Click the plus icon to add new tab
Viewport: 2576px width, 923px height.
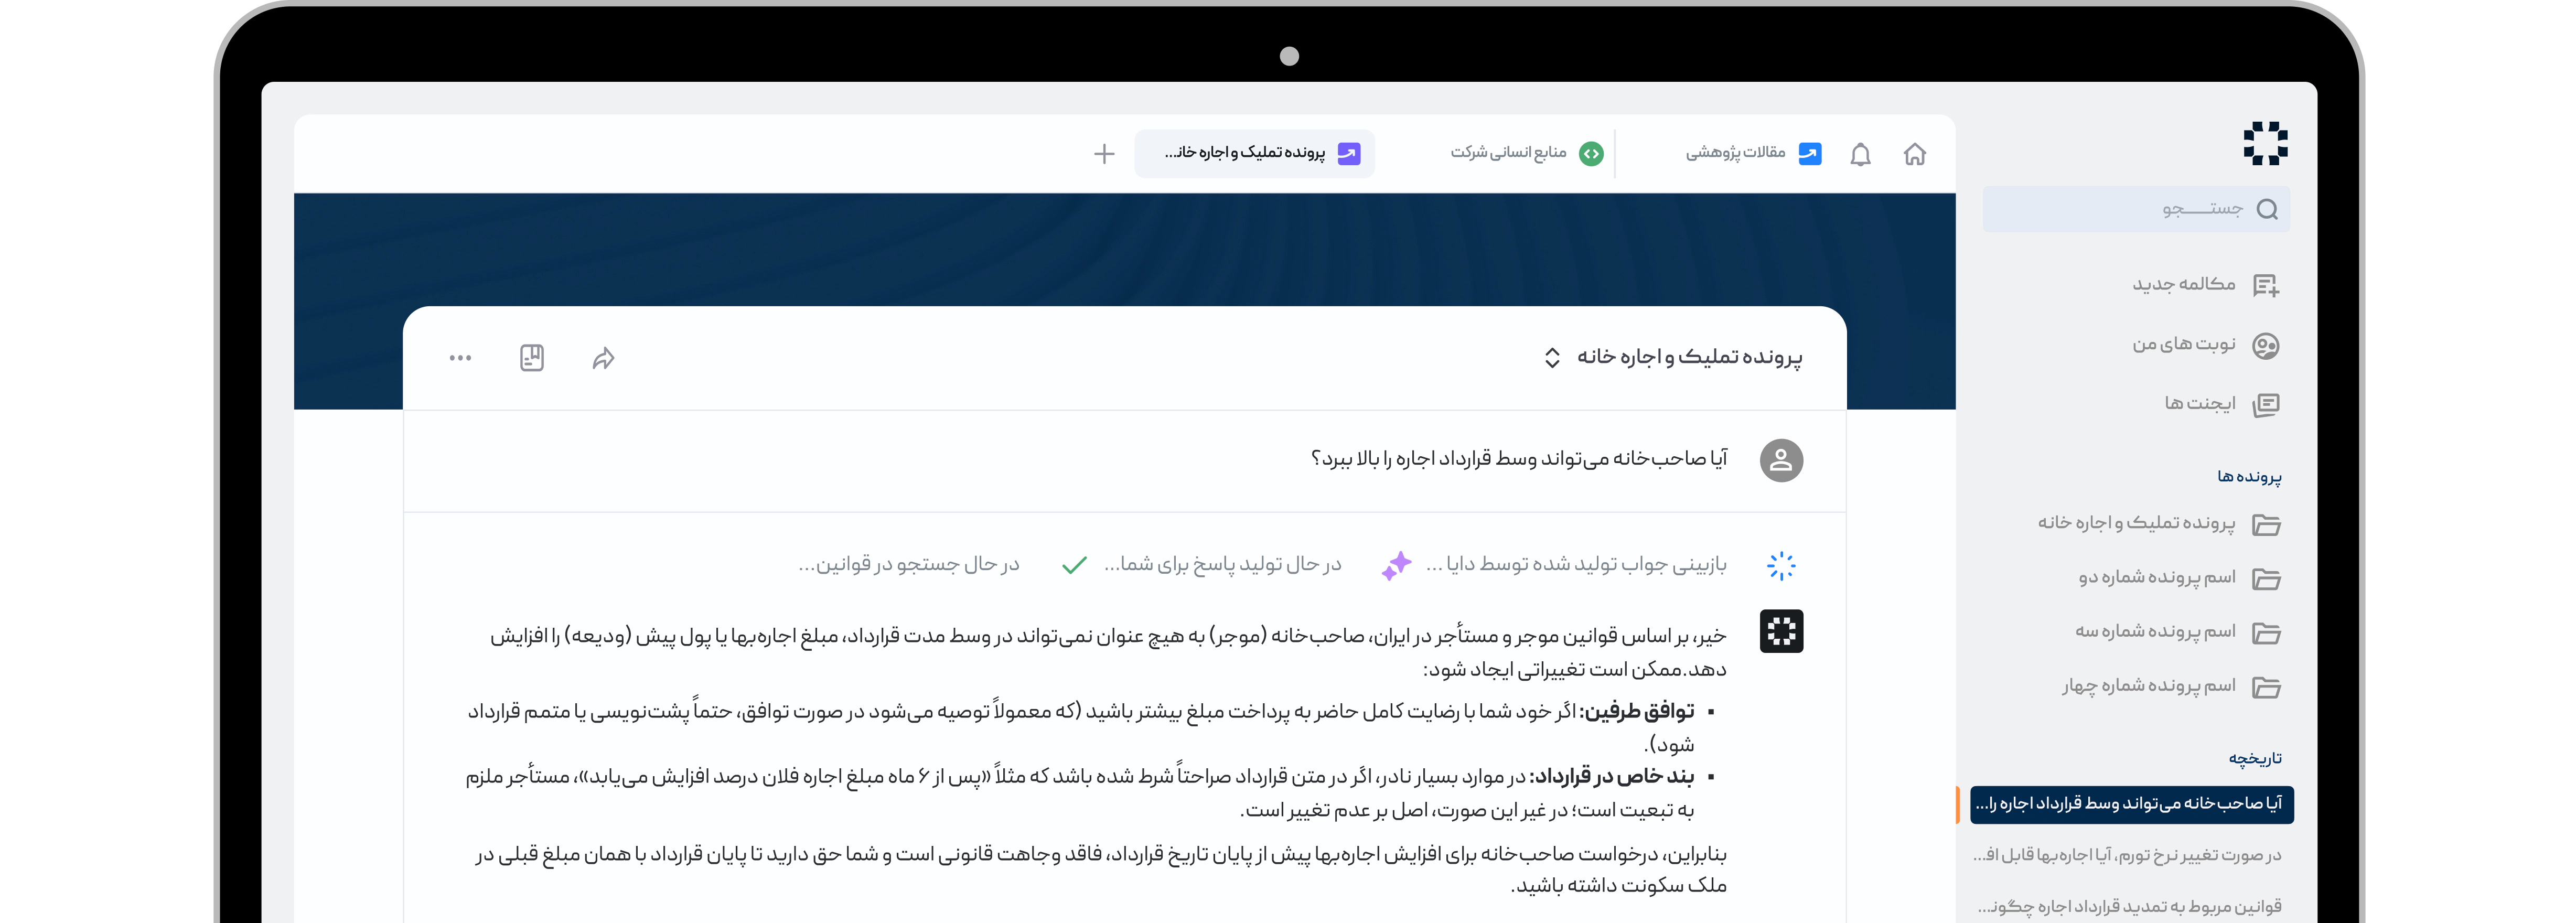pos(1104,154)
